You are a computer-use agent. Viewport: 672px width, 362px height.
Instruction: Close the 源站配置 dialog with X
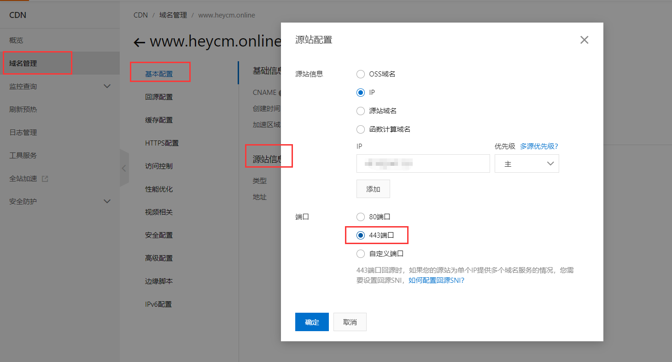click(x=584, y=40)
